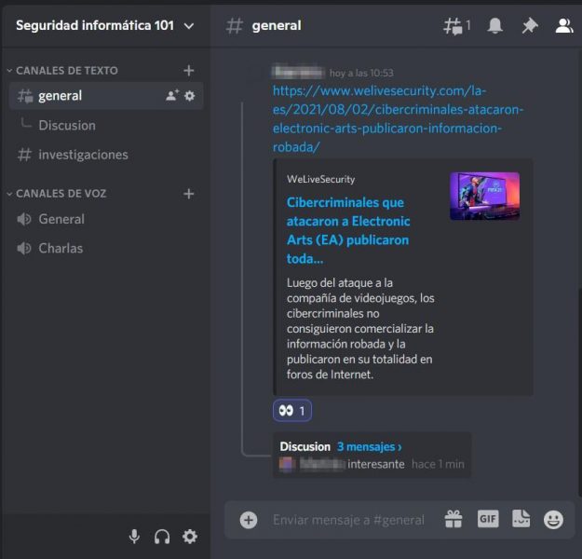Open Seguridad informática 101 server dropdown
582x559 pixels.
click(104, 26)
